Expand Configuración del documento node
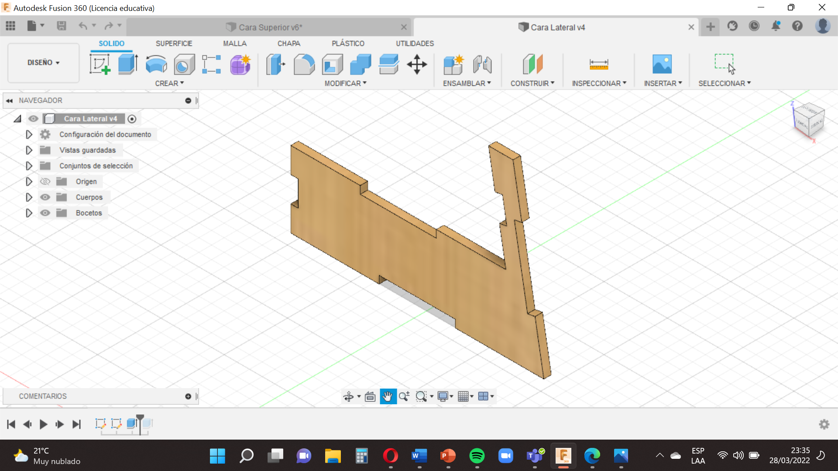The height and width of the screenshot is (471, 838). click(29, 134)
